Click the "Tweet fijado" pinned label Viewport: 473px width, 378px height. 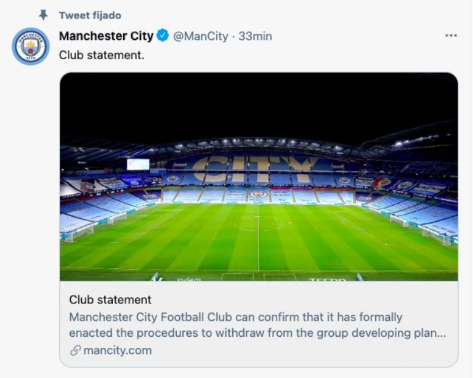tap(90, 15)
